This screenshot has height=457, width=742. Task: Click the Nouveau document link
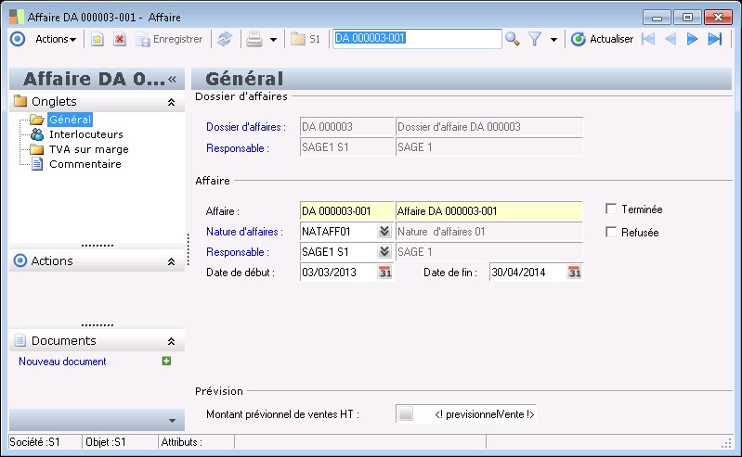pos(62,362)
